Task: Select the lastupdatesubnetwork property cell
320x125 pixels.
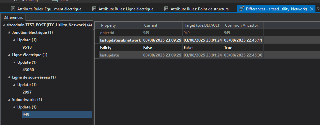Action: [x=120, y=40]
